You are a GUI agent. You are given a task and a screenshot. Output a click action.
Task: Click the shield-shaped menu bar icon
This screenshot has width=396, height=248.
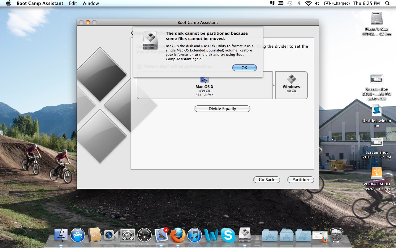(272, 3)
